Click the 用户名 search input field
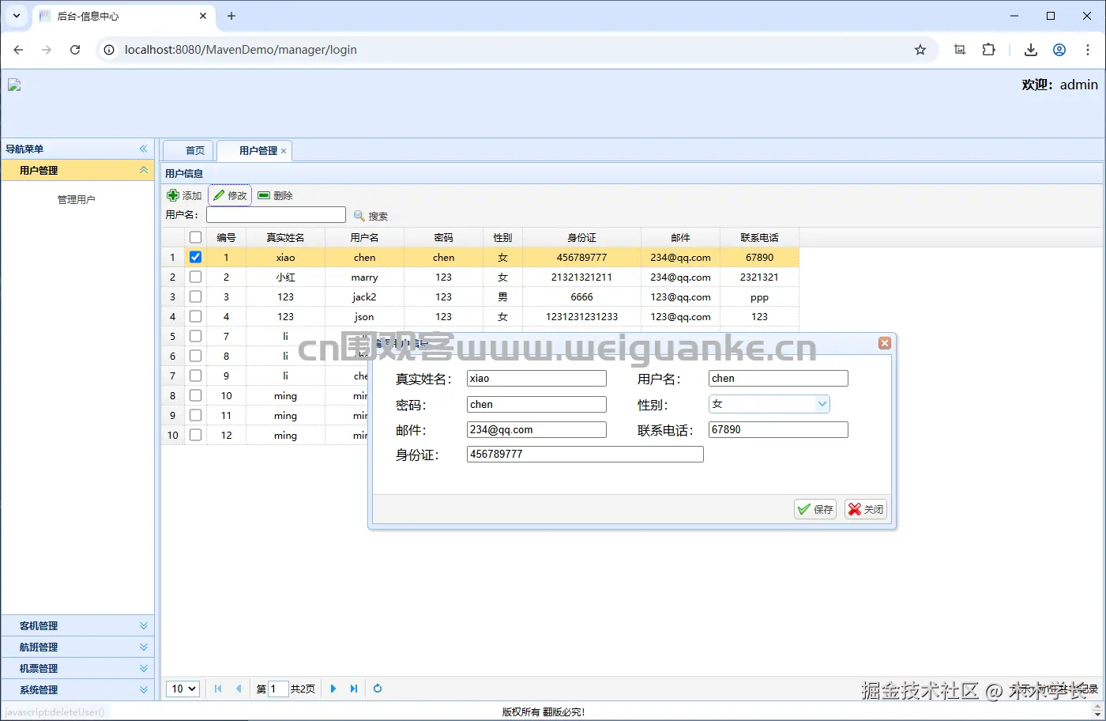Viewport: 1106px width, 721px height. (275, 214)
